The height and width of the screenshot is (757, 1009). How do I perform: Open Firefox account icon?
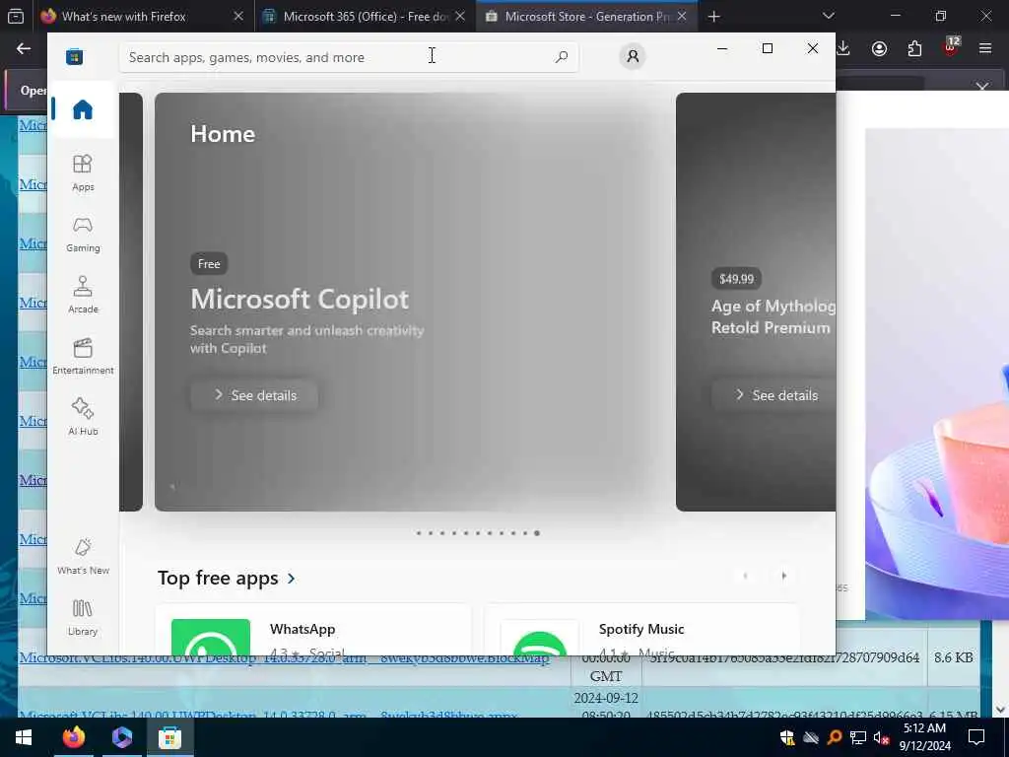(x=879, y=48)
